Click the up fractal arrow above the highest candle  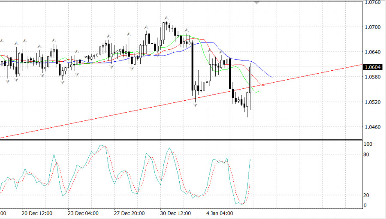(x=166, y=19)
